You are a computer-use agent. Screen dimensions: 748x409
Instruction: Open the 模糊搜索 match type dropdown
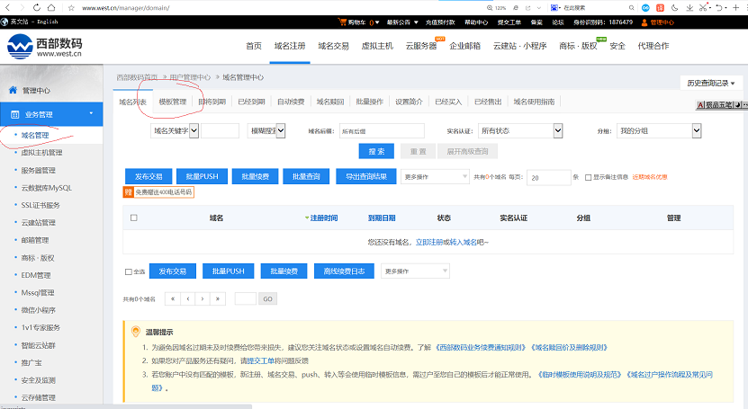(x=266, y=130)
